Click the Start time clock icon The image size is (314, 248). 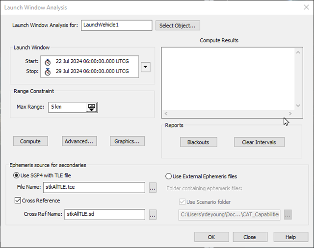pyautogui.click(x=47, y=62)
